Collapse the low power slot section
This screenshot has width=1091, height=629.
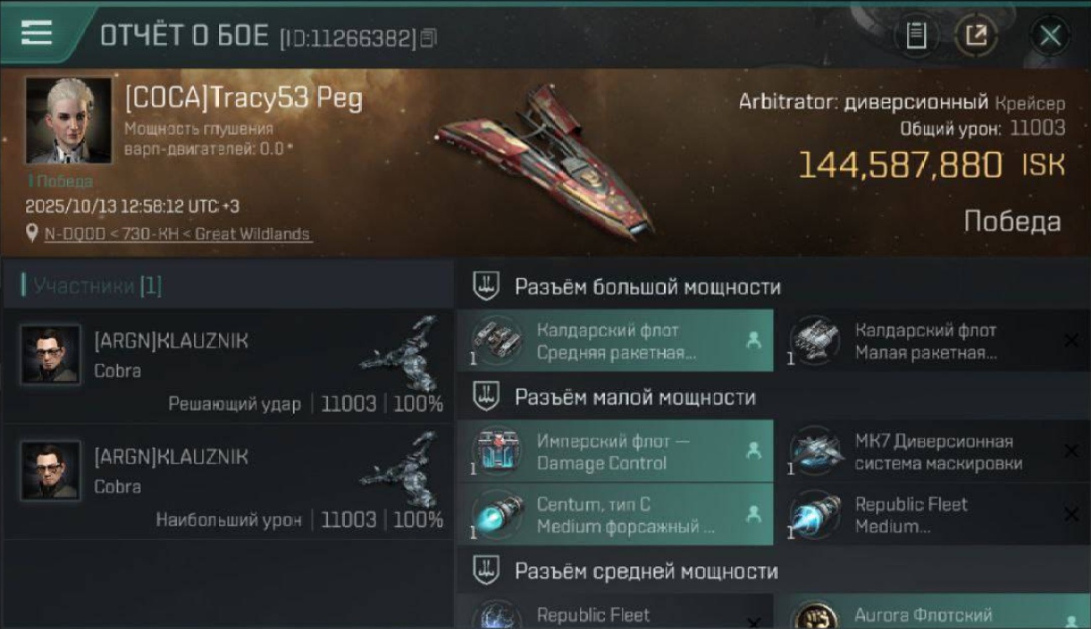pyautogui.click(x=773, y=398)
